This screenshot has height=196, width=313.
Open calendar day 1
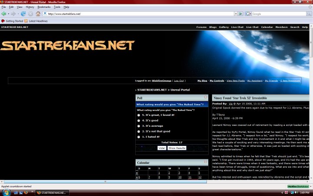(159, 173)
